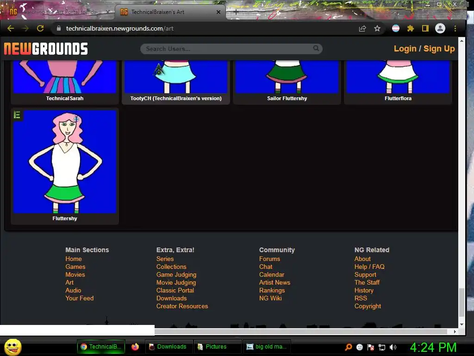Open the Chat link
Image resolution: width=474 pixels, height=356 pixels.
click(266, 267)
